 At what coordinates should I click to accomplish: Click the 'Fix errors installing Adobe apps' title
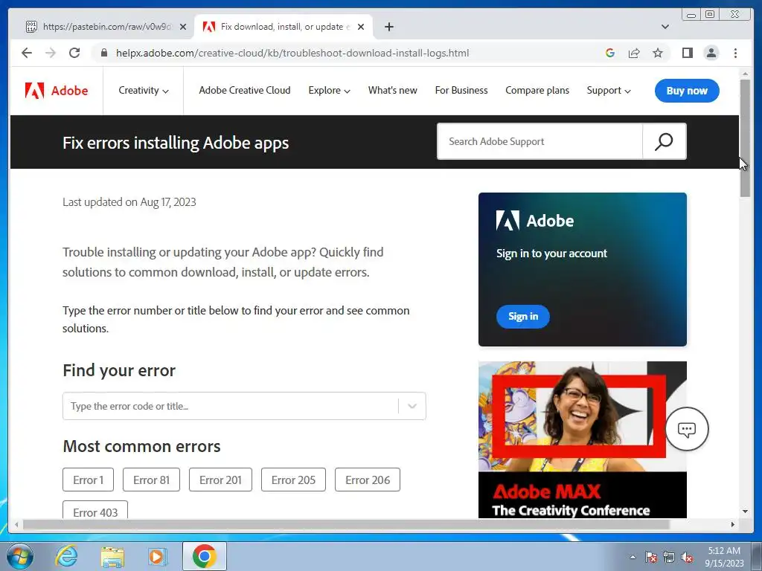pos(176,143)
